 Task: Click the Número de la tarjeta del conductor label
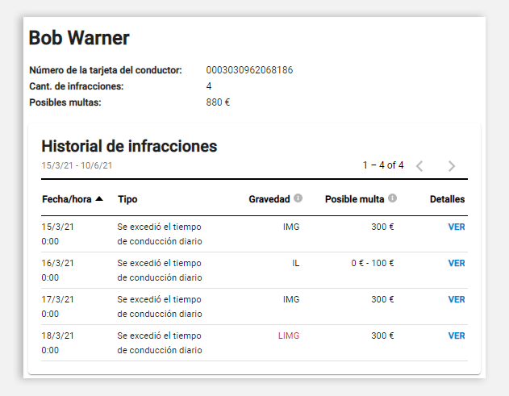point(106,70)
